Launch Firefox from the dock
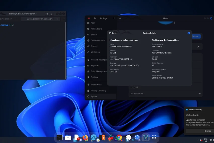Viewport: 214px width, 143px height. [x=85, y=137]
